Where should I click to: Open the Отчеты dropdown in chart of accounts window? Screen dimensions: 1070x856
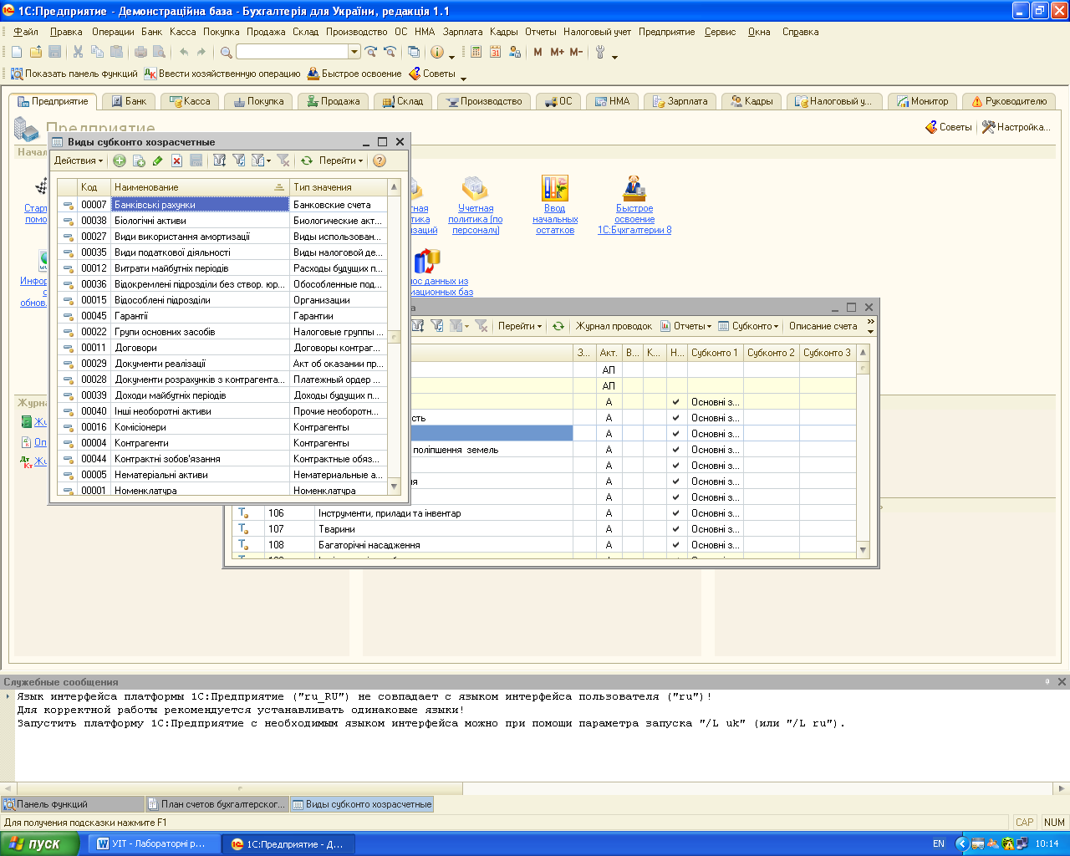(686, 326)
